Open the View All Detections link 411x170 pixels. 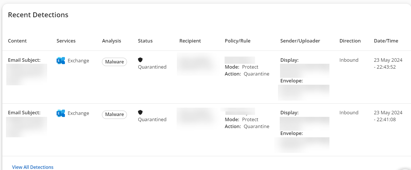pos(33,167)
